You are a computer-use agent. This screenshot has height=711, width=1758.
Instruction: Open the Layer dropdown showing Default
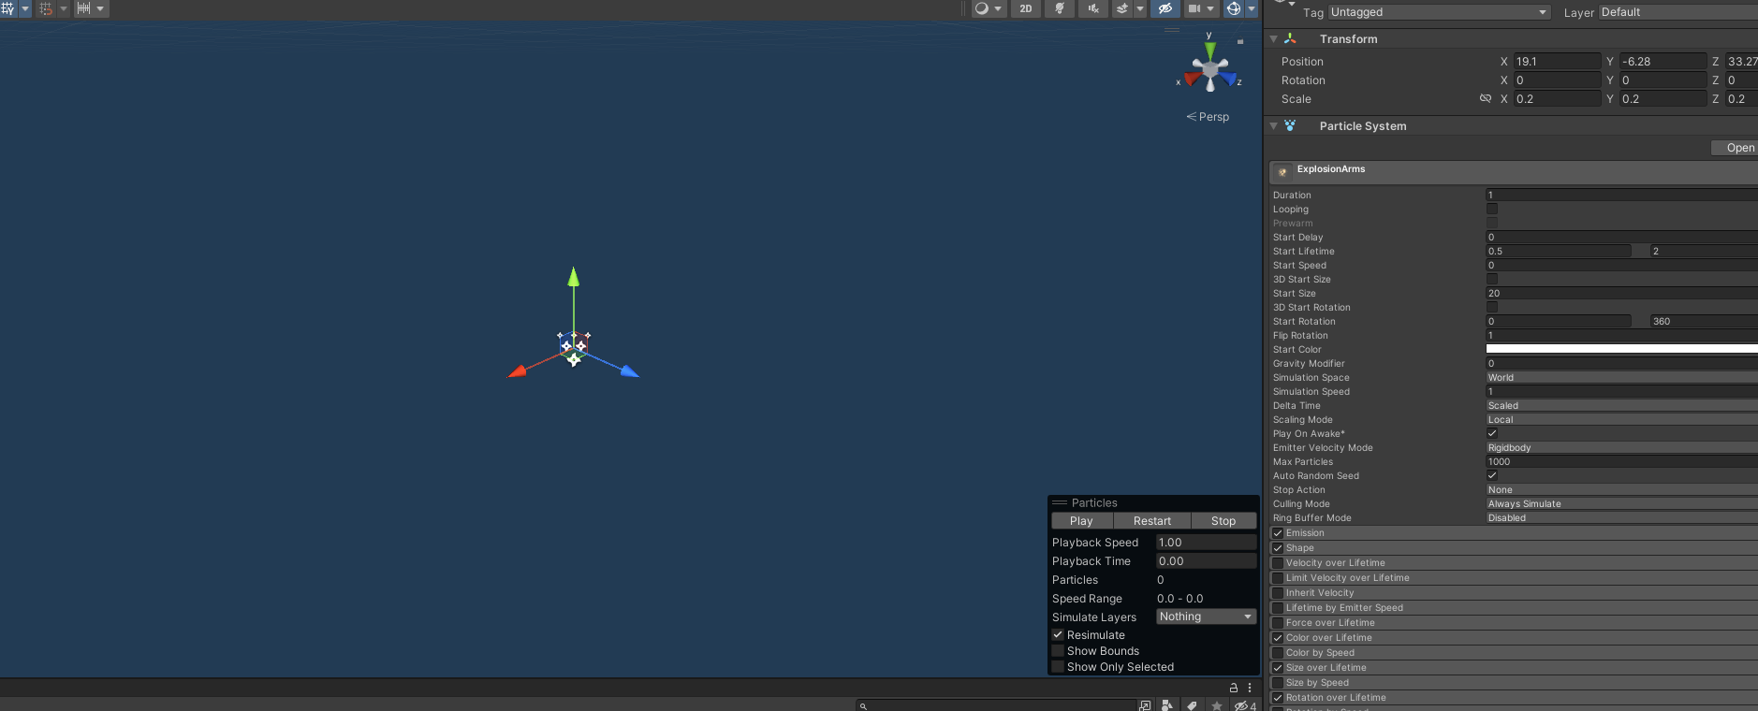(1678, 12)
